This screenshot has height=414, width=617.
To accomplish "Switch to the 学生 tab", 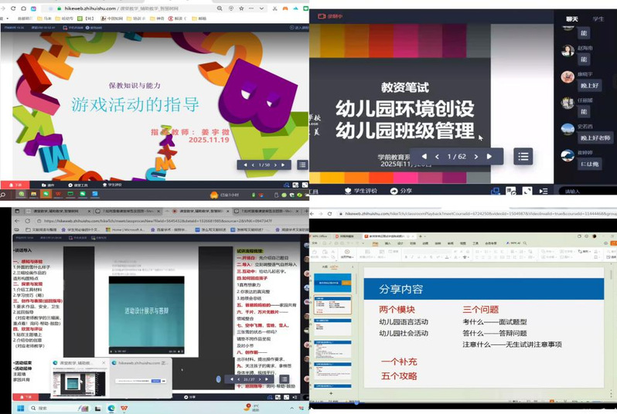I will [x=598, y=19].
